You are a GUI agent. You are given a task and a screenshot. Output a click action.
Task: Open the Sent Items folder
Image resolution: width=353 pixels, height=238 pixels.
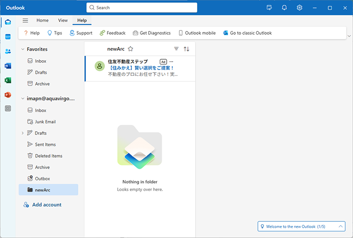[x=49, y=144]
